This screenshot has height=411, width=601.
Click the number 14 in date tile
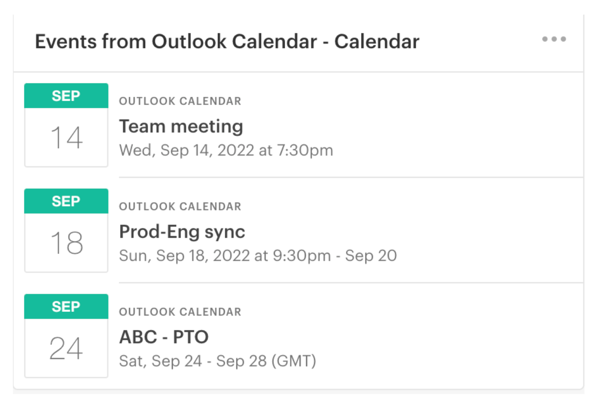[x=66, y=138]
